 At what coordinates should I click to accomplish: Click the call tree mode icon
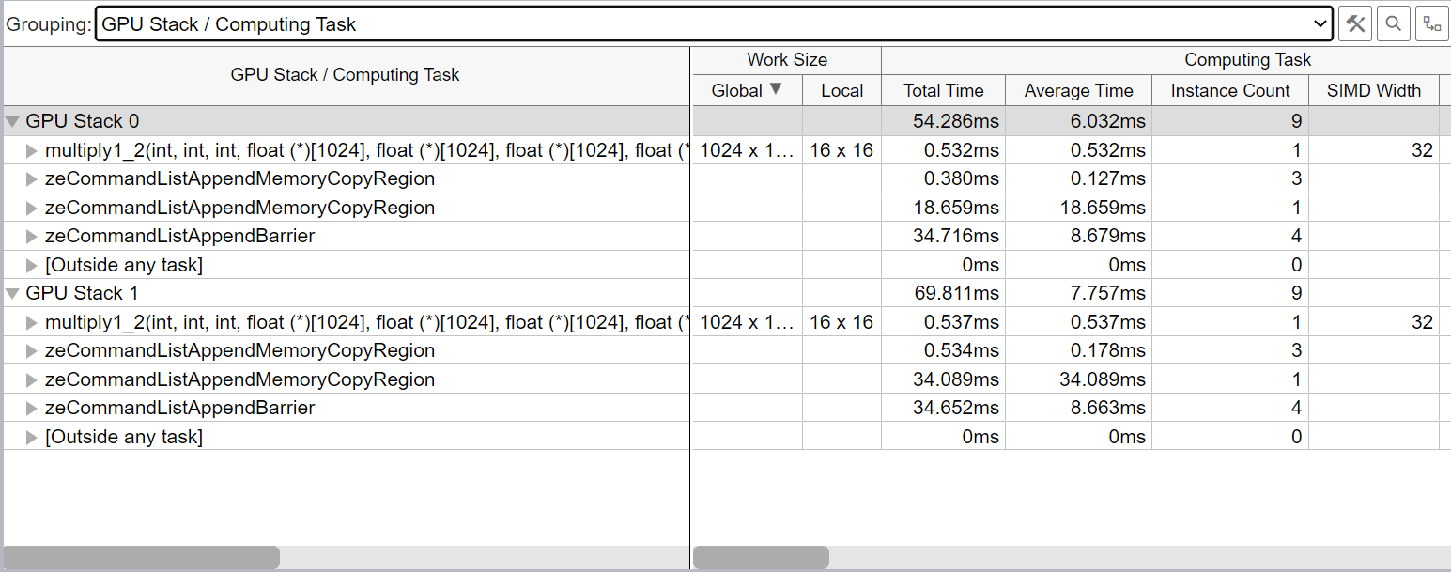pos(1431,24)
